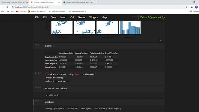Viewport: 199px width, 112px height.
Task: Click the histogram plot thumbnail
Action: [x=130, y=28]
